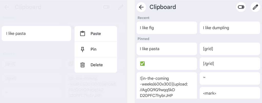
Task: Click the highlighted "I like pasta" clip on left
Action: tap(36, 33)
